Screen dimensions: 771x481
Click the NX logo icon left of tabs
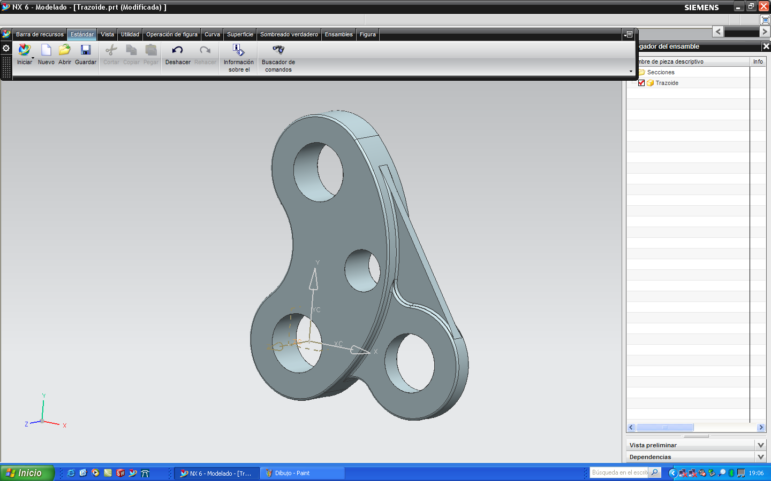pyautogui.click(x=6, y=34)
